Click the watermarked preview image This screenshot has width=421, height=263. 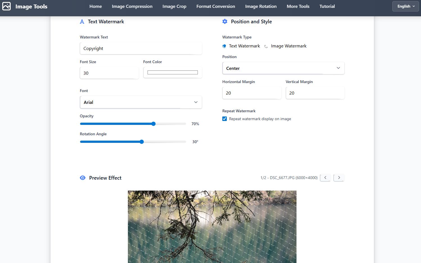pos(212,227)
